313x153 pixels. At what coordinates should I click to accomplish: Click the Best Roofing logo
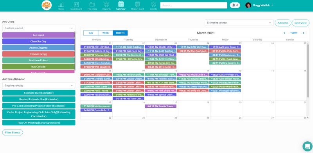(x=47, y=5)
